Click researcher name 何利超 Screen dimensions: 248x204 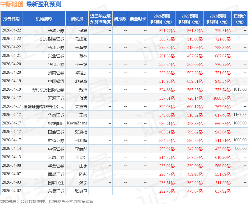point(81,140)
